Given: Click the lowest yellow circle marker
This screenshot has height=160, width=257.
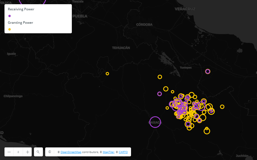Looking at the screenshot, I should coord(207,131).
